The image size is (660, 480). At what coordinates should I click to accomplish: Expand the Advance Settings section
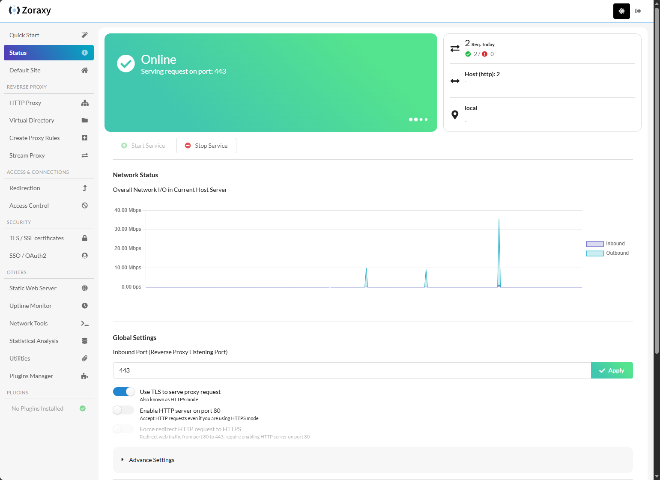click(373, 460)
